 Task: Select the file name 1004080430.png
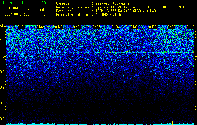coord(16,8)
